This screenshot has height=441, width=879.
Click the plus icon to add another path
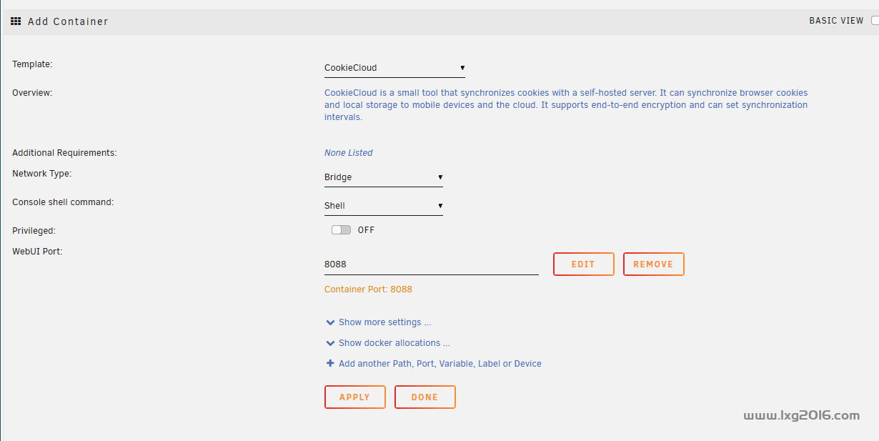point(330,364)
